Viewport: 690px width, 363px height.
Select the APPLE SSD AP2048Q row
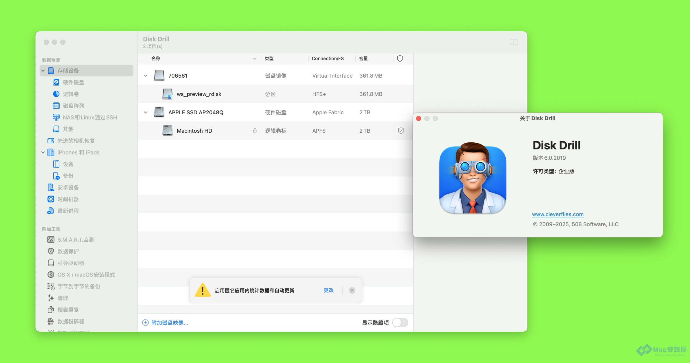(275, 112)
